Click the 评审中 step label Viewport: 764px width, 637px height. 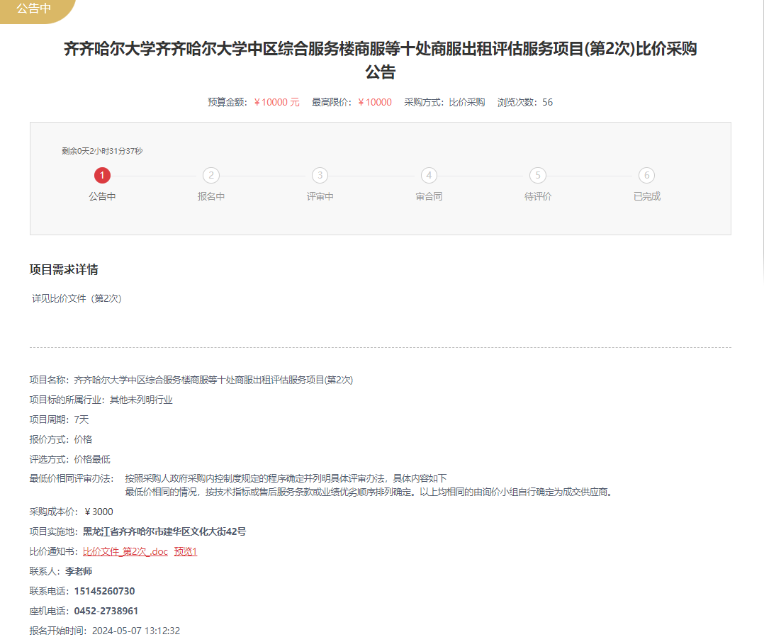[320, 196]
